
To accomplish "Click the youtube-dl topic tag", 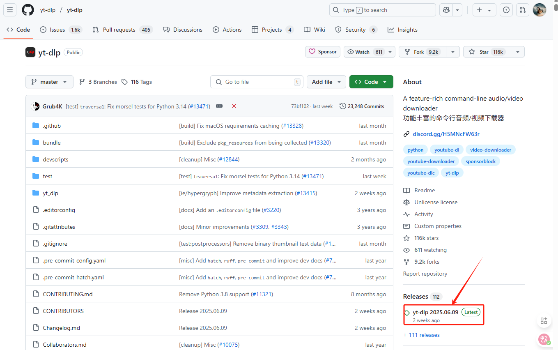I will pos(447,150).
